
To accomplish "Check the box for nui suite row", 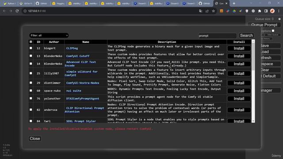I will 31,91.
